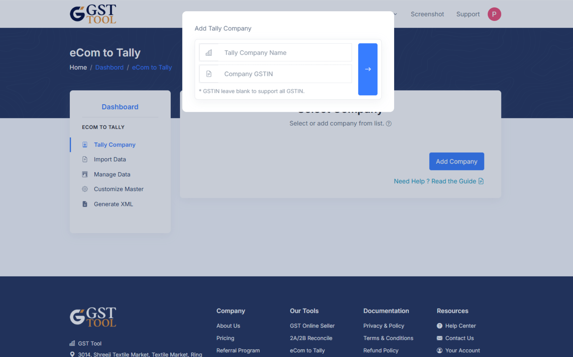Screen dimensions: 573x357
Task: Go to Home breadcrumb
Action: pyautogui.click(x=78, y=68)
